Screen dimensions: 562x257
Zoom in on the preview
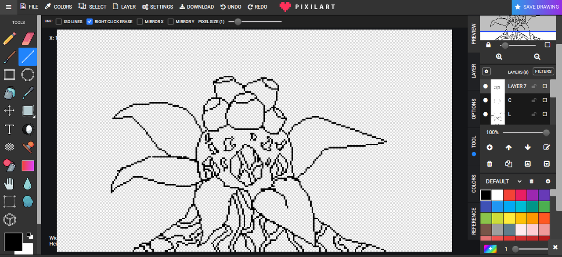click(499, 57)
